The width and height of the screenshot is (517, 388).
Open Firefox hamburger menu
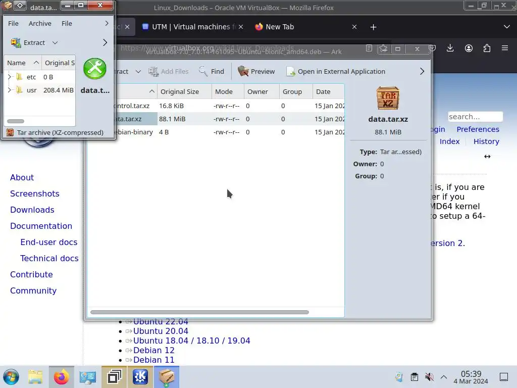click(505, 48)
